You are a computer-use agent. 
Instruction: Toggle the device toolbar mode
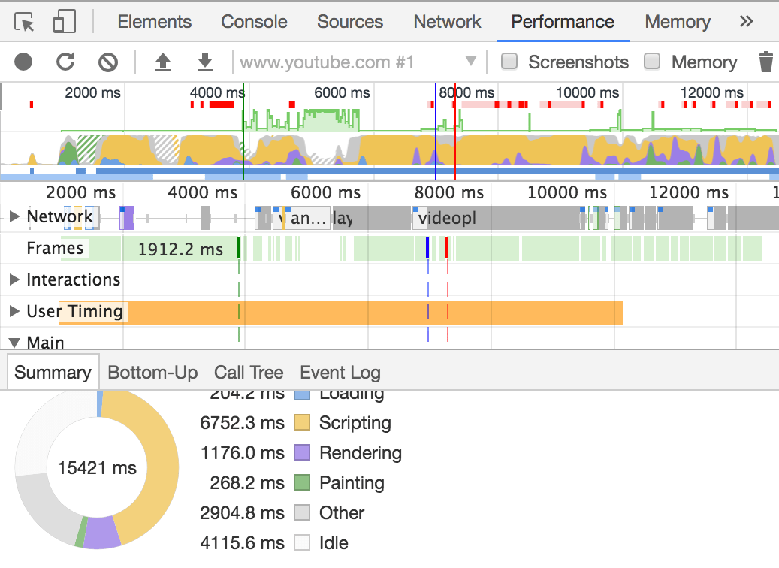64,21
